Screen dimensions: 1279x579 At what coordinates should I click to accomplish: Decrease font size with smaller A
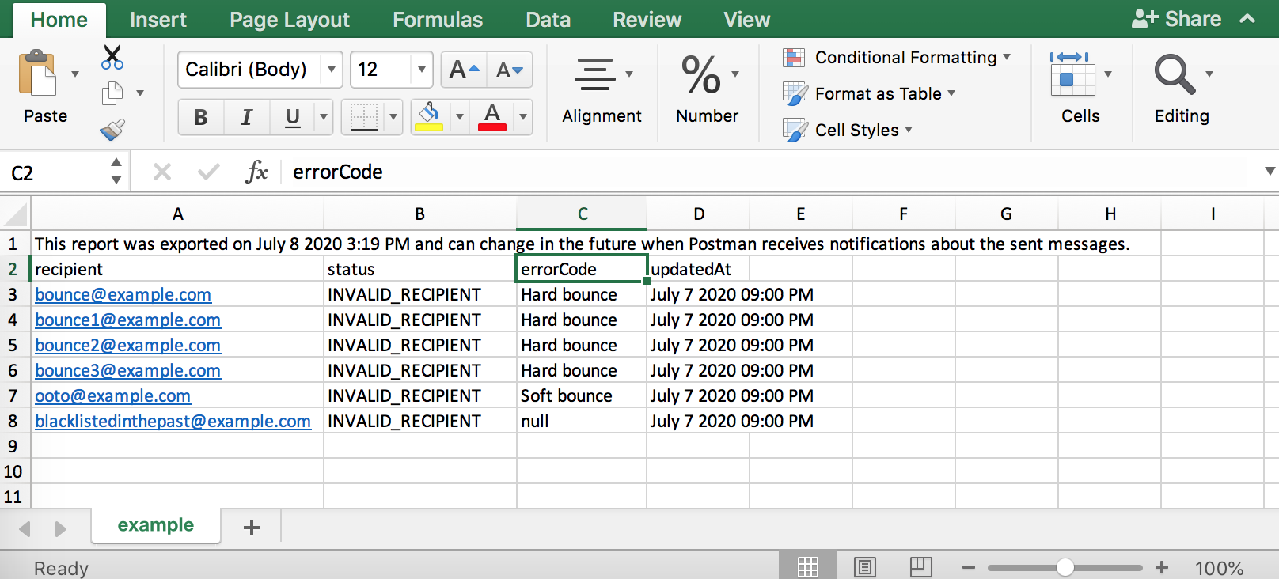tap(510, 70)
